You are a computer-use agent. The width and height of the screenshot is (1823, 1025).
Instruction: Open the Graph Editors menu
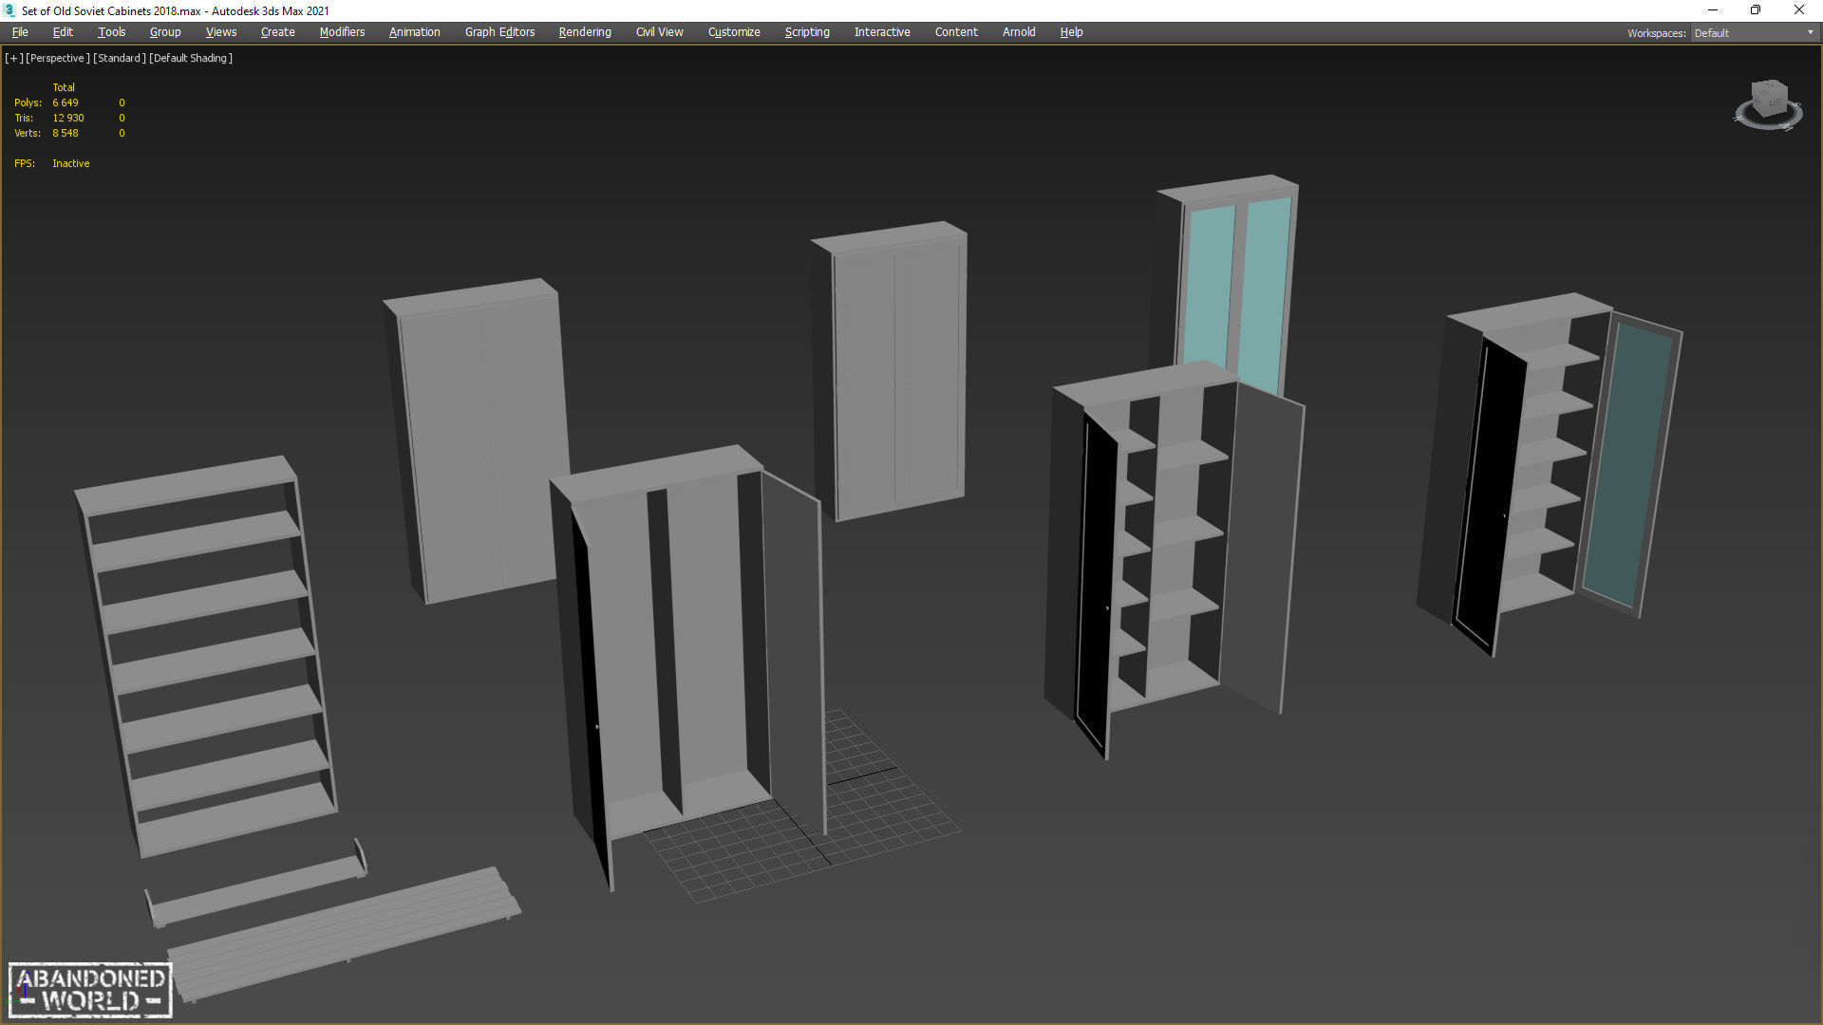pos(499,32)
